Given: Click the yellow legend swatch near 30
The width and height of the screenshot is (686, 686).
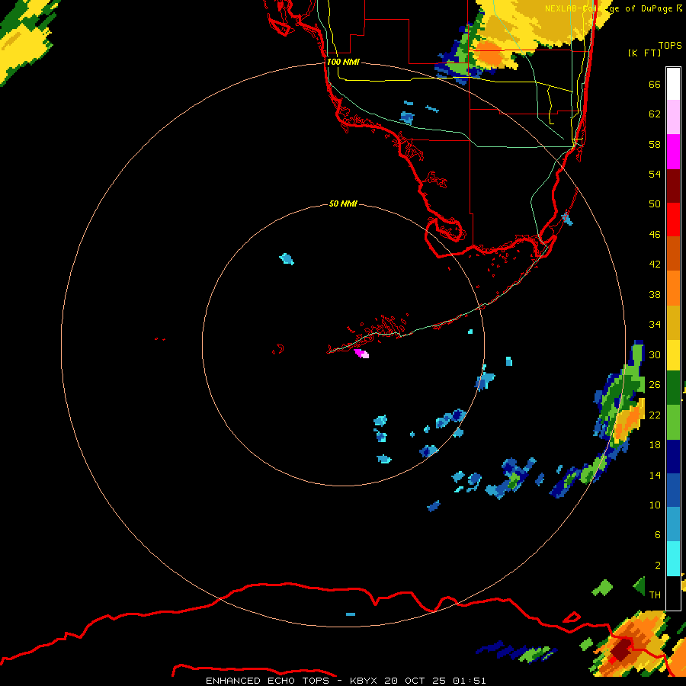Looking at the screenshot, I should click(673, 355).
